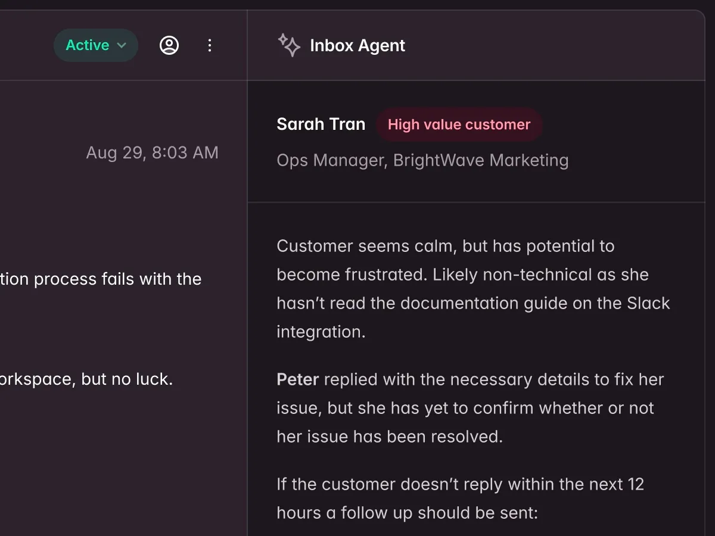Click the chevron arrow beside Active
The width and height of the screenshot is (715, 536).
coord(122,46)
